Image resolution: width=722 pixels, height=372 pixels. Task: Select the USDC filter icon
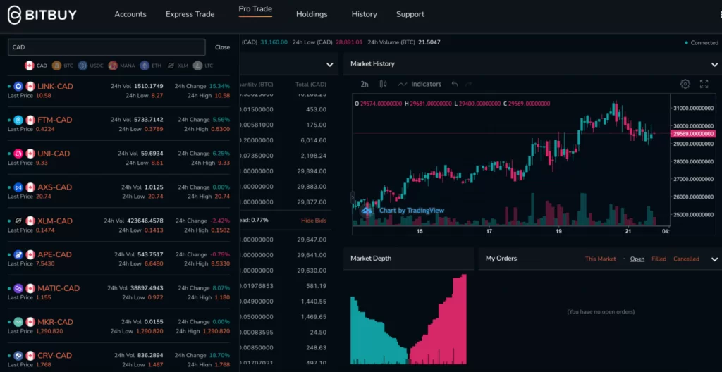pos(83,66)
